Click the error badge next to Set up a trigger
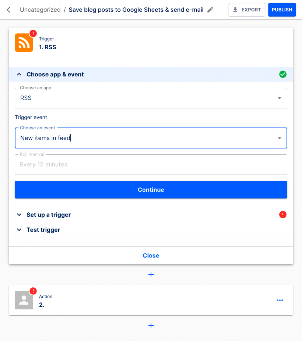 pyautogui.click(x=283, y=215)
